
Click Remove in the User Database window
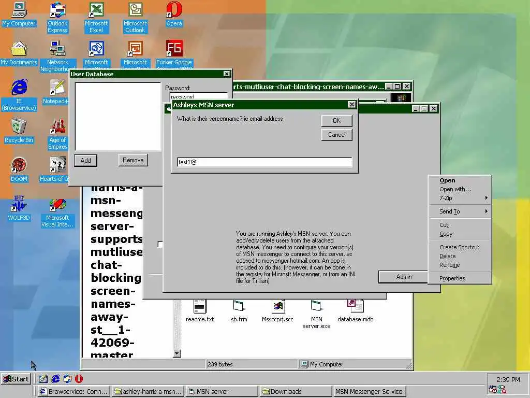(133, 160)
